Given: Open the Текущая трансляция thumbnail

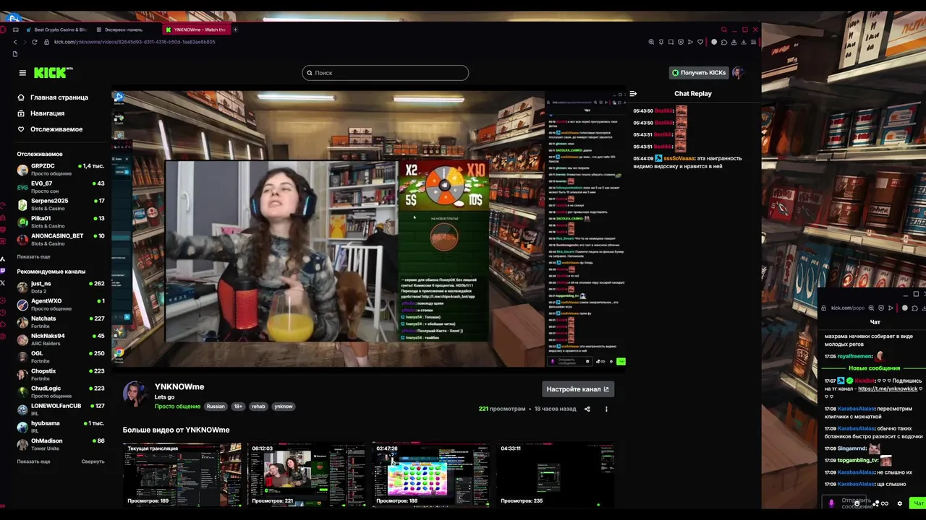Looking at the screenshot, I should coord(182,474).
